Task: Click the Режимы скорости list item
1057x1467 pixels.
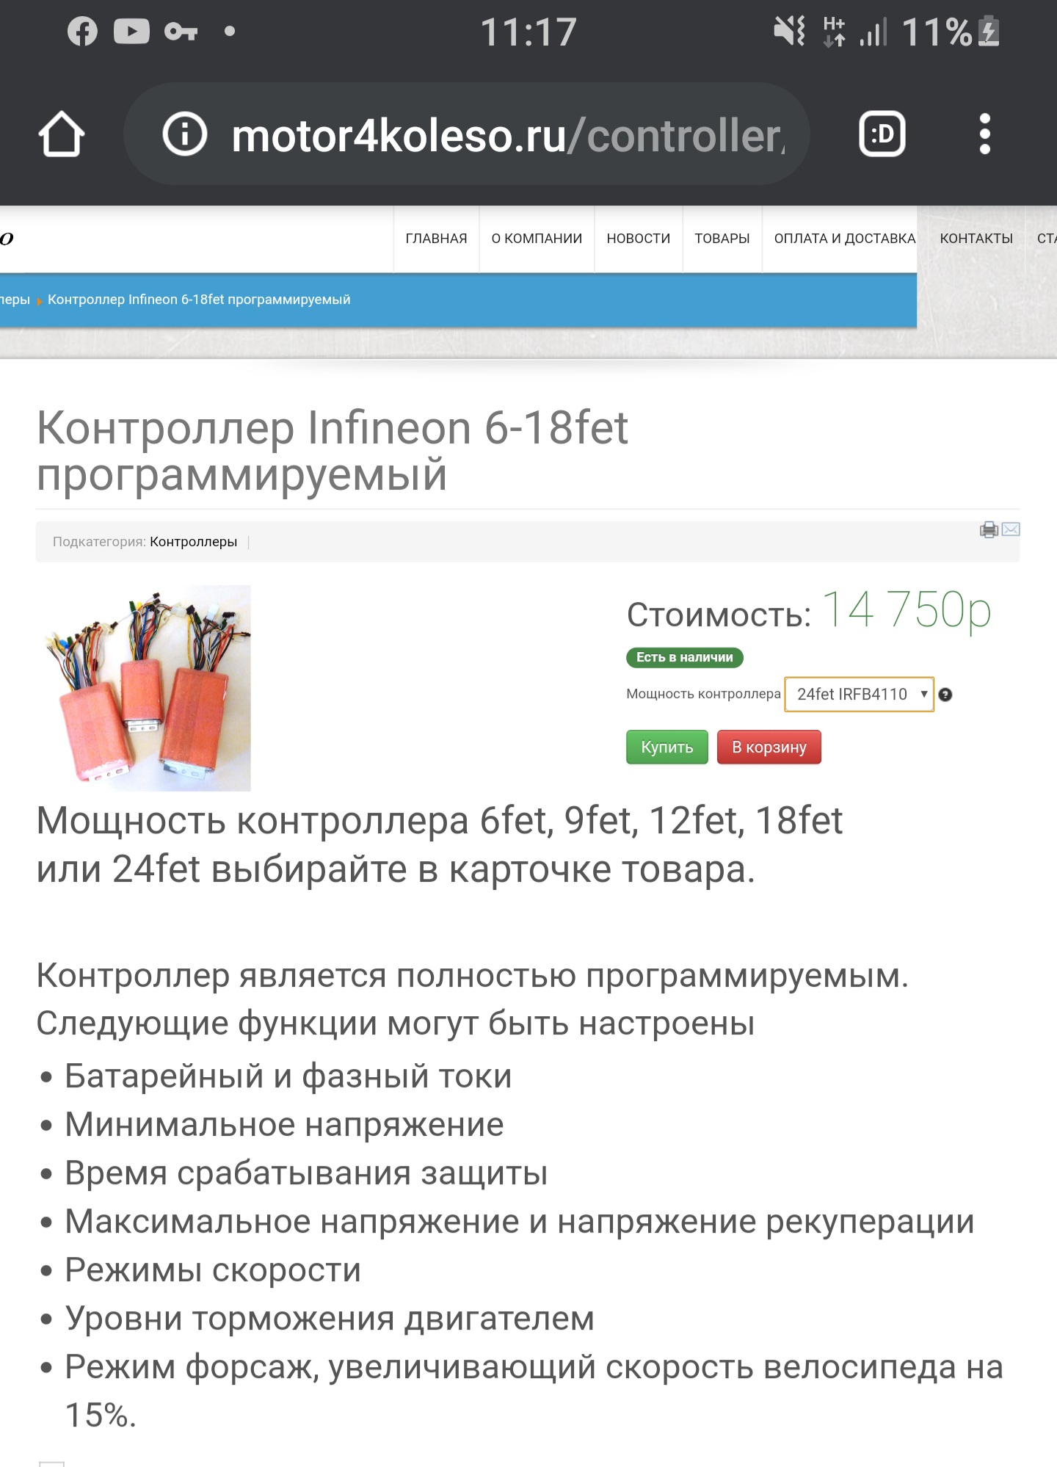Action: point(213,1270)
